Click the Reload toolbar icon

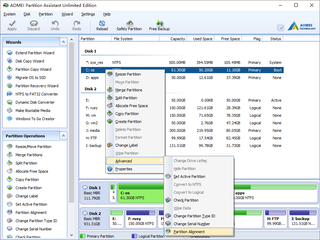tap(102, 23)
